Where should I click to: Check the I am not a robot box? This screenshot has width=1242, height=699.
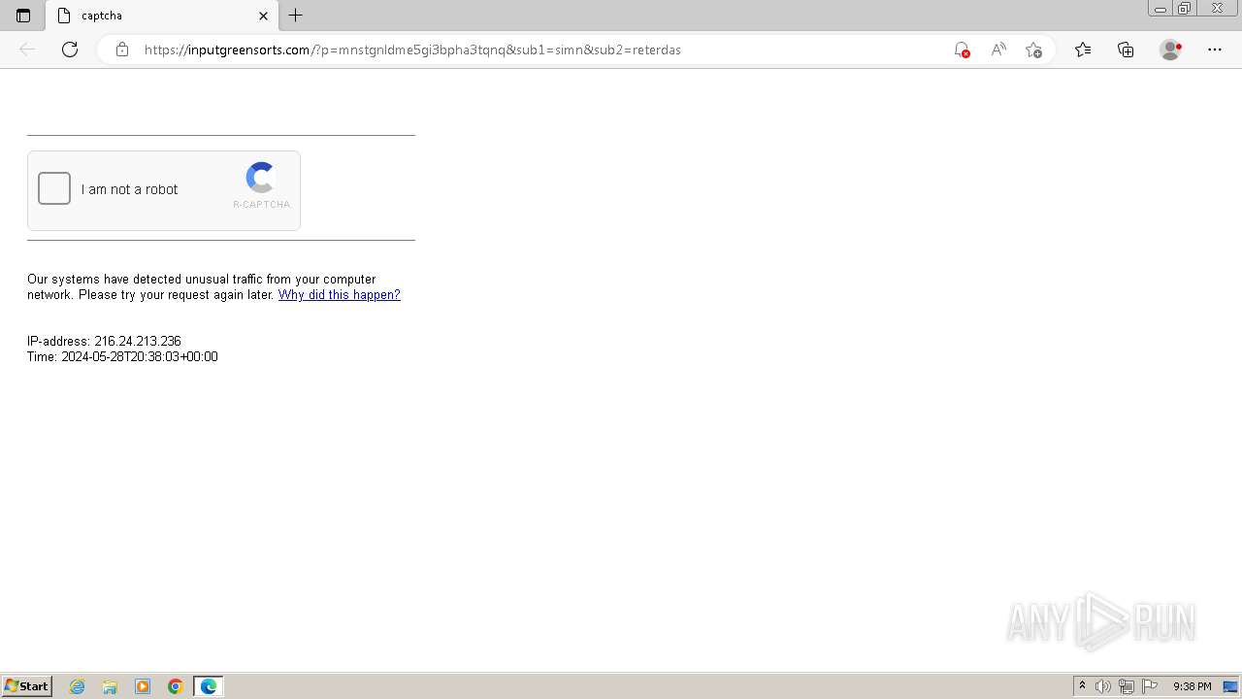54,188
